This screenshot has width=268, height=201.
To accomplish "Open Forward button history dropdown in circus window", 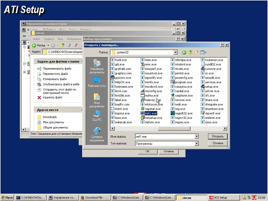I will pos(58,46).
